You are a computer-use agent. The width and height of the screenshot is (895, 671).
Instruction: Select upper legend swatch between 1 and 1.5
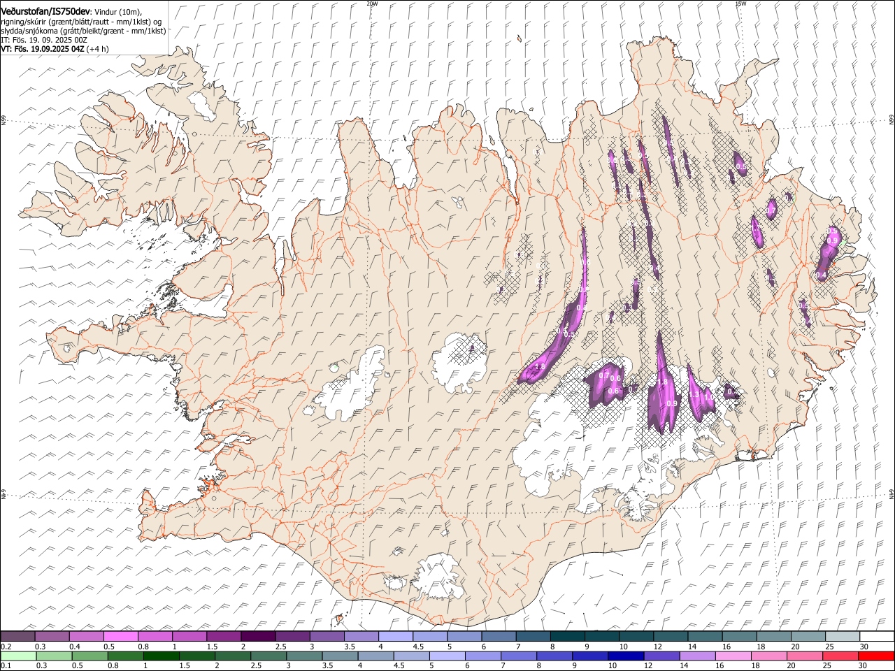(189, 636)
